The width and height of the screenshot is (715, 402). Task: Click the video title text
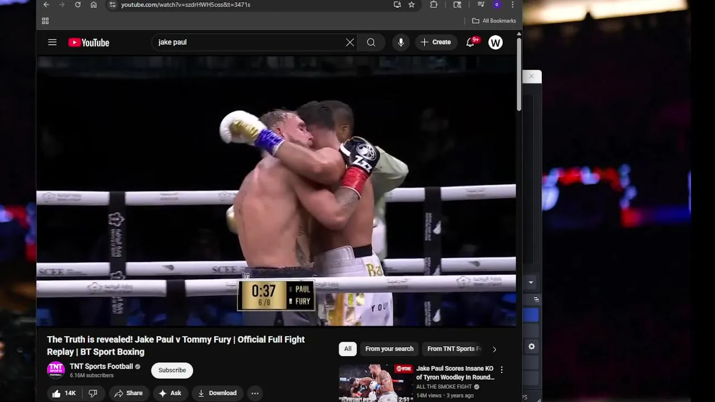pyautogui.click(x=176, y=346)
